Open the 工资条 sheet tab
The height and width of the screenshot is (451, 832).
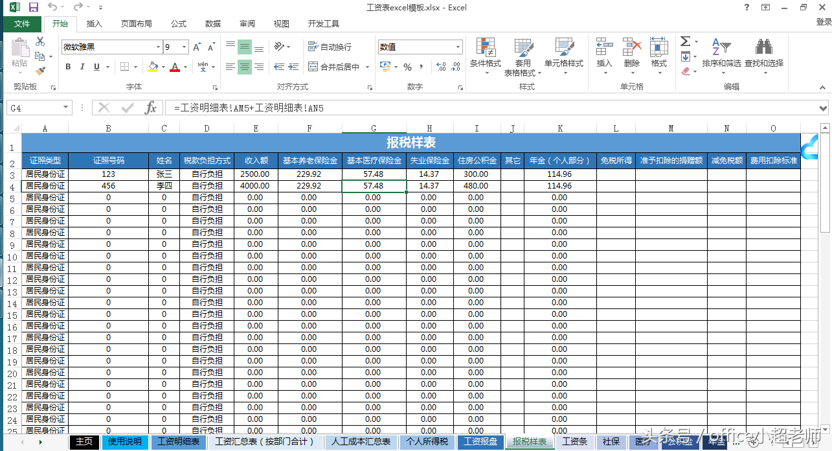coord(574,442)
